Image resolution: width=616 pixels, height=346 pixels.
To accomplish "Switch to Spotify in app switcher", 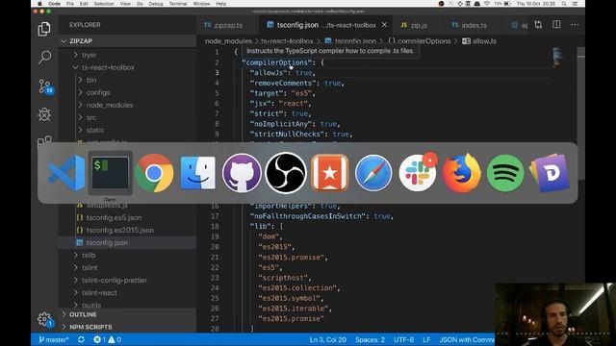I will tap(505, 173).
